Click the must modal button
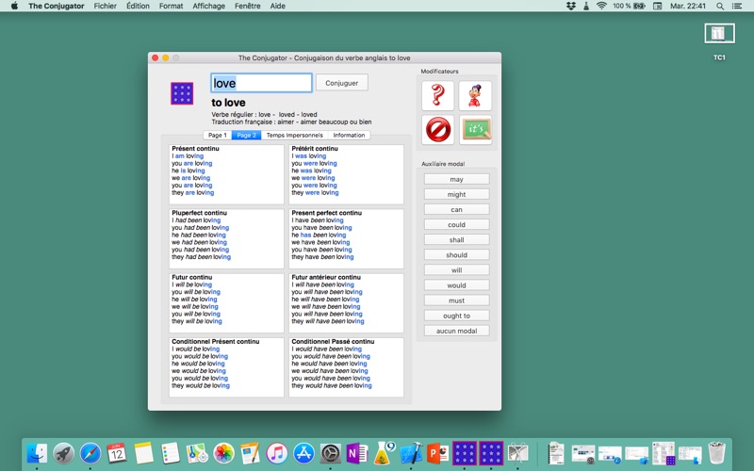This screenshot has width=754, height=471. point(456,300)
